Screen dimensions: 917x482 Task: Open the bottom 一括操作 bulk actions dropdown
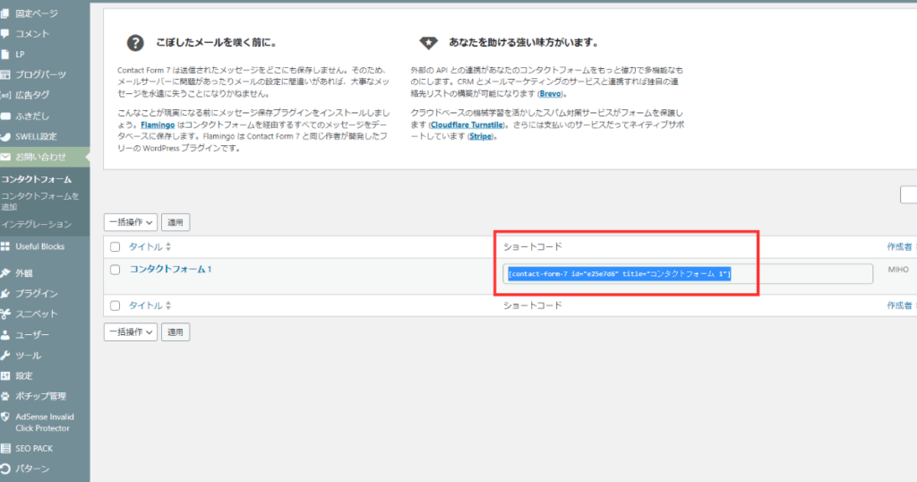click(x=131, y=331)
